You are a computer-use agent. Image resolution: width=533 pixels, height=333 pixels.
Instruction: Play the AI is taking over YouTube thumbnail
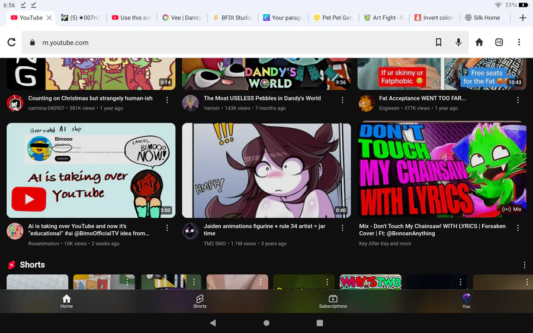91,170
